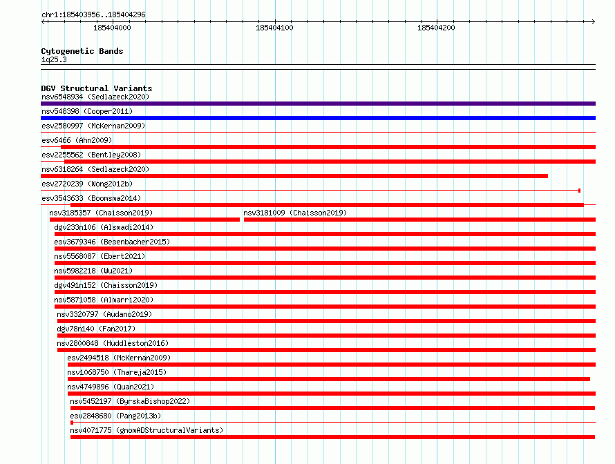Click the red esv3543633 variant bar
Screen dimensions: 615x464
click(327, 205)
